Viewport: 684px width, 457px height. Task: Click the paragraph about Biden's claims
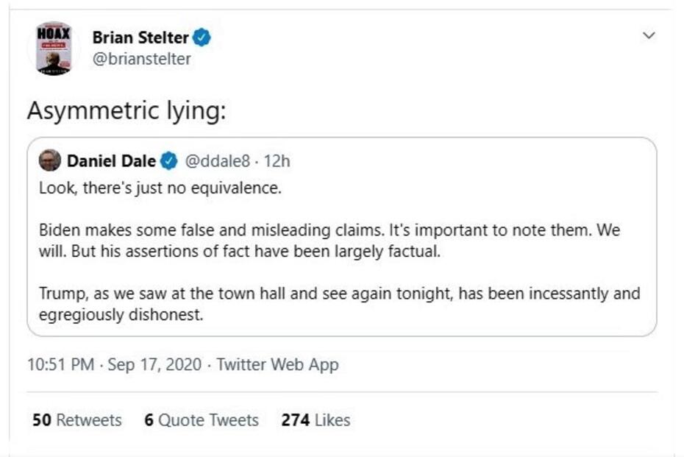pyautogui.click(x=329, y=240)
